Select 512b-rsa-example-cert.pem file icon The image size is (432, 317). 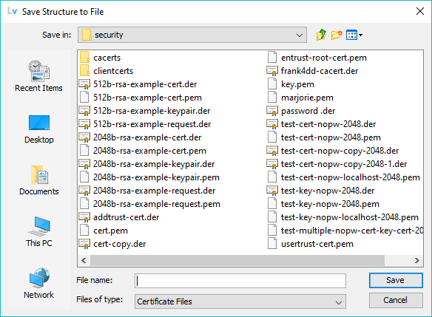pos(84,98)
